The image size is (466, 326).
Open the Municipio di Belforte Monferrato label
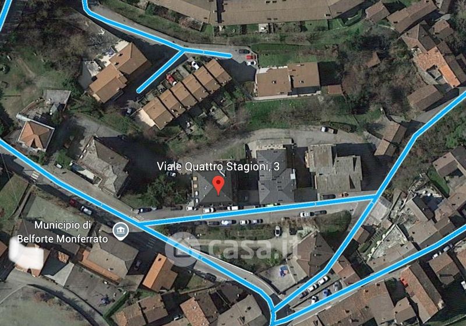tap(62, 232)
